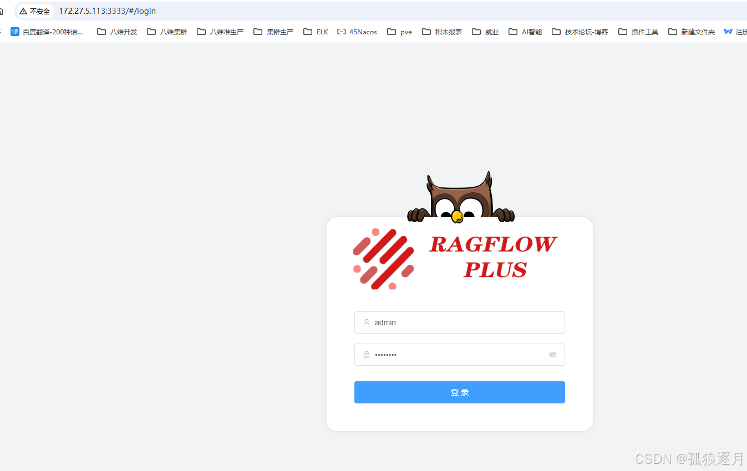Select the admin username input field
This screenshot has height=471, width=747.
pyautogui.click(x=459, y=322)
